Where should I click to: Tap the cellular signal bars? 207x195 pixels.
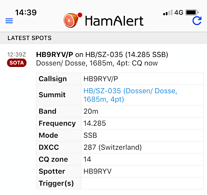coord(168,12)
